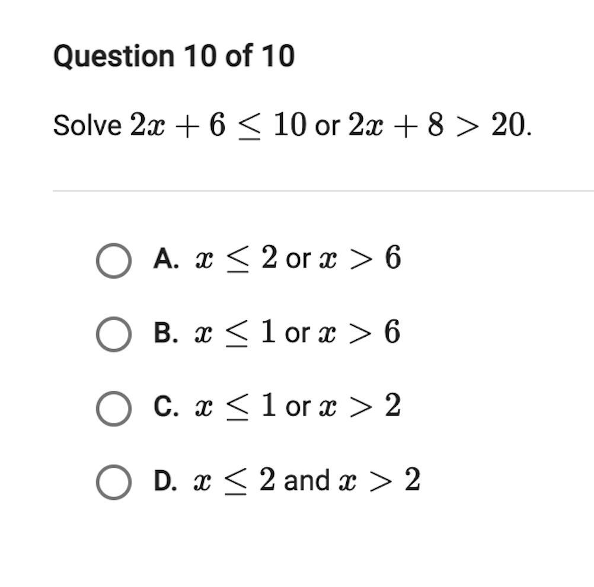Screen dimensions: 594x587
Task: Select the radio button for option B
Action: (x=113, y=334)
